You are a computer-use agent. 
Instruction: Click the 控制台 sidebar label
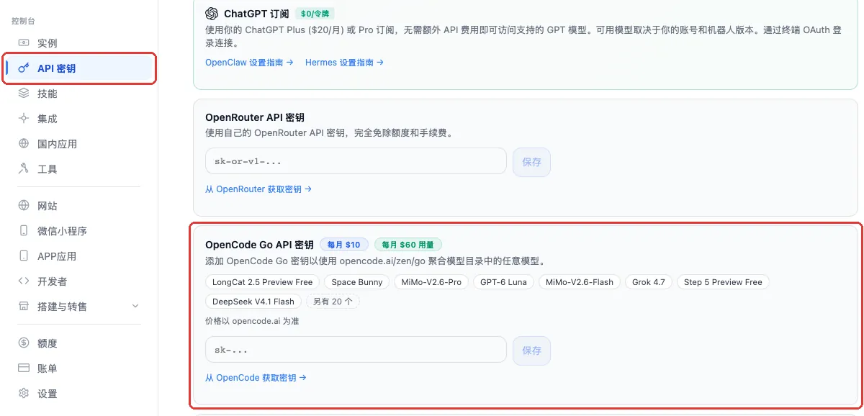pos(24,21)
